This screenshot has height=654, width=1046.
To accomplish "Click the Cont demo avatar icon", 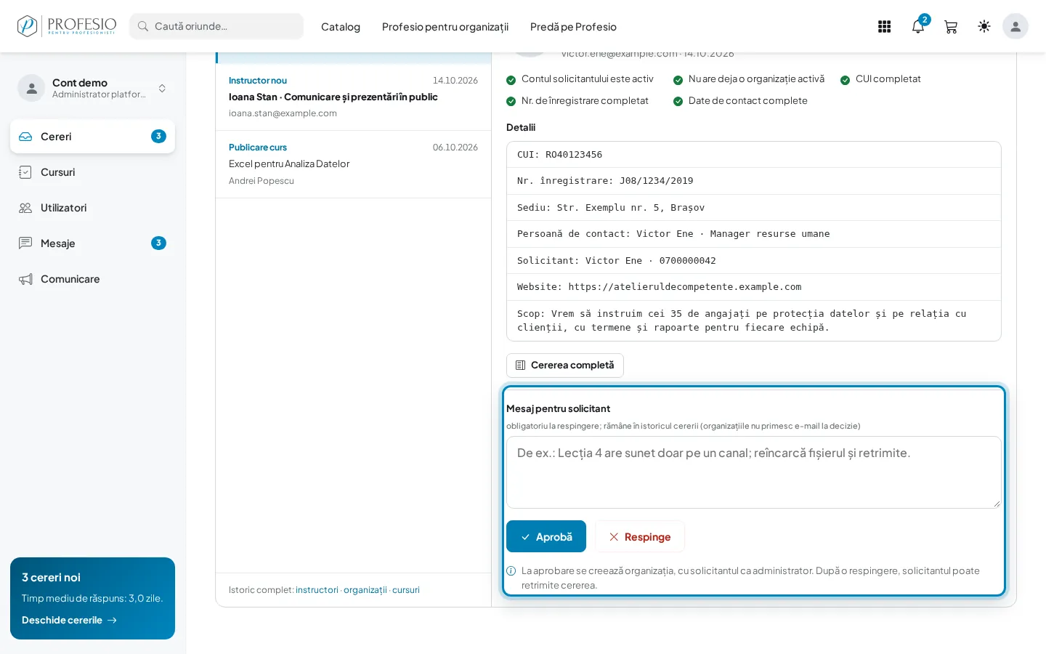I will point(31,88).
